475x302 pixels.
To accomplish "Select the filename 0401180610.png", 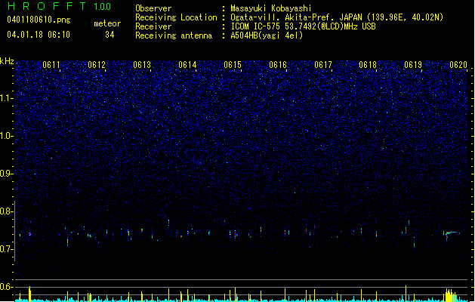I will coord(39,20).
